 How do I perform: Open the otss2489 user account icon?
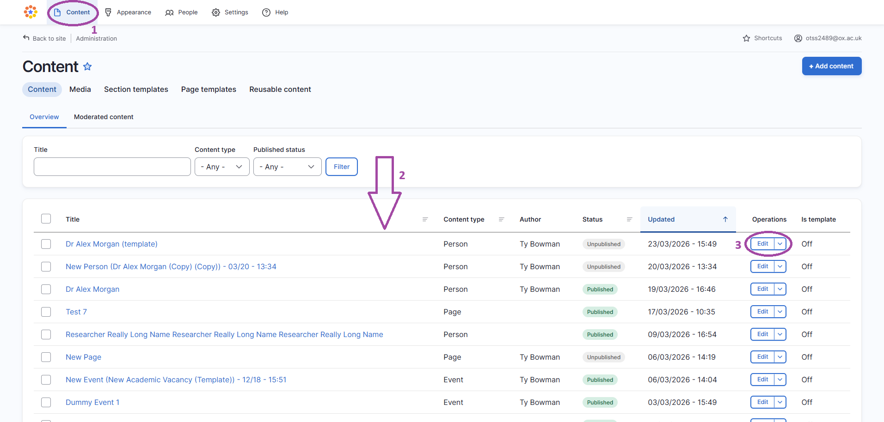pos(798,38)
